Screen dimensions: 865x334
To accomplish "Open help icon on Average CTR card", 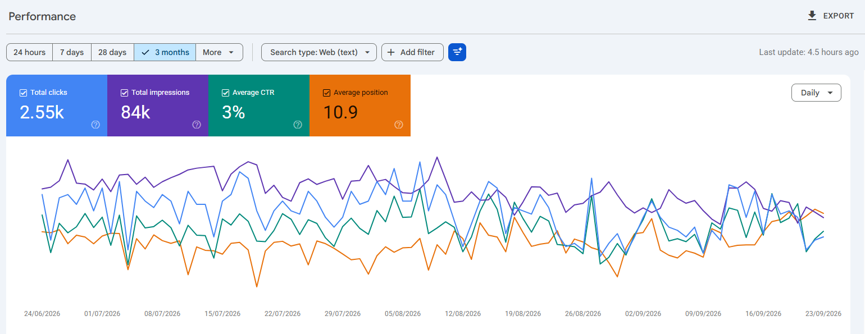I will 298,125.
